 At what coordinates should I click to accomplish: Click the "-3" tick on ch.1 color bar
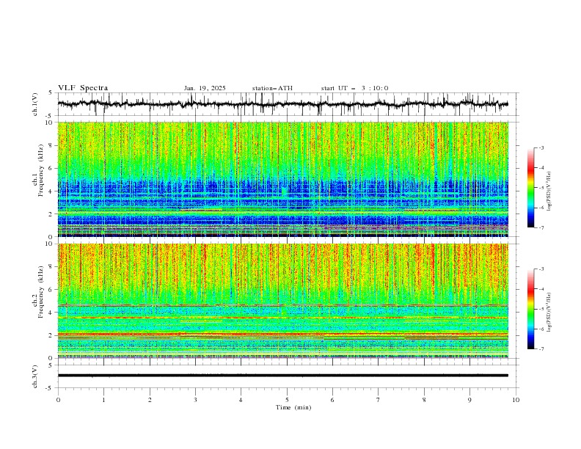pos(541,147)
